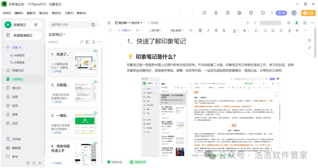The height and width of the screenshot is (168, 318).
Task: Open note card 3、一键收...
Action: point(73,124)
